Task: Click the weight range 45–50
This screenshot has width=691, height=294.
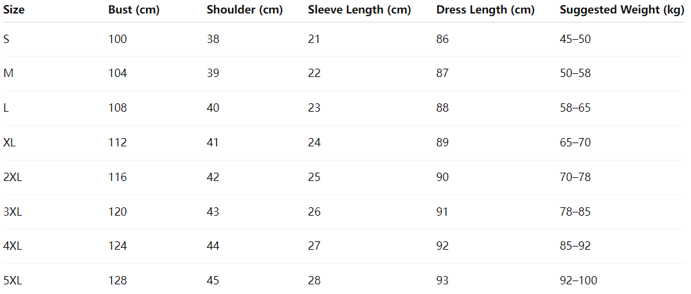Action: (575, 39)
